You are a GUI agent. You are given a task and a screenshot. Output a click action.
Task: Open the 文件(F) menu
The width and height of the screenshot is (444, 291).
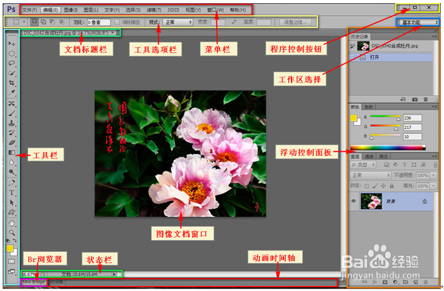[29, 10]
